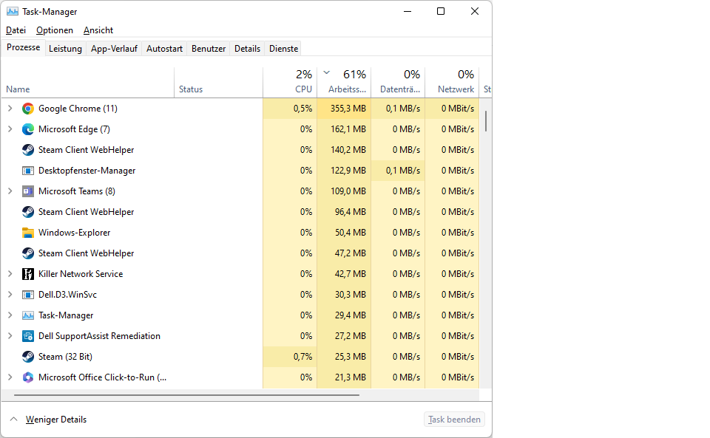Image resolution: width=710 pixels, height=438 pixels.
Task: Open the Datei menu
Action: (x=16, y=30)
